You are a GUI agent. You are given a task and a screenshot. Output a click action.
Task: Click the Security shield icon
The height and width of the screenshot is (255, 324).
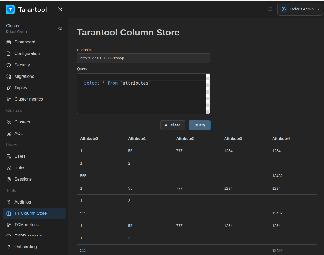coord(9,65)
